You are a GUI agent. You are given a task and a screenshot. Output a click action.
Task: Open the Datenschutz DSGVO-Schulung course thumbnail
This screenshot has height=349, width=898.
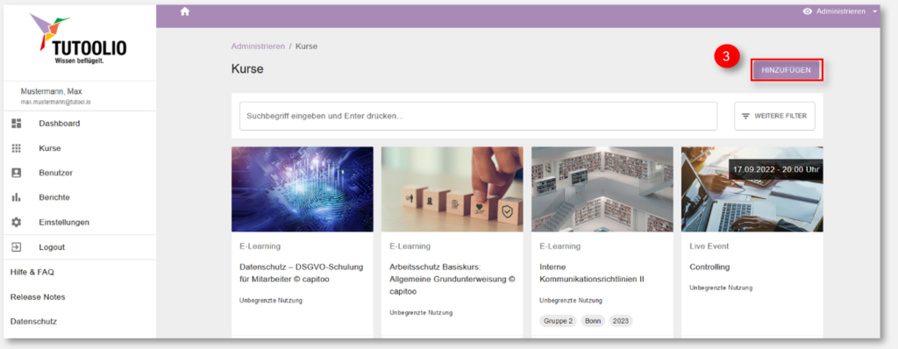pos(303,189)
